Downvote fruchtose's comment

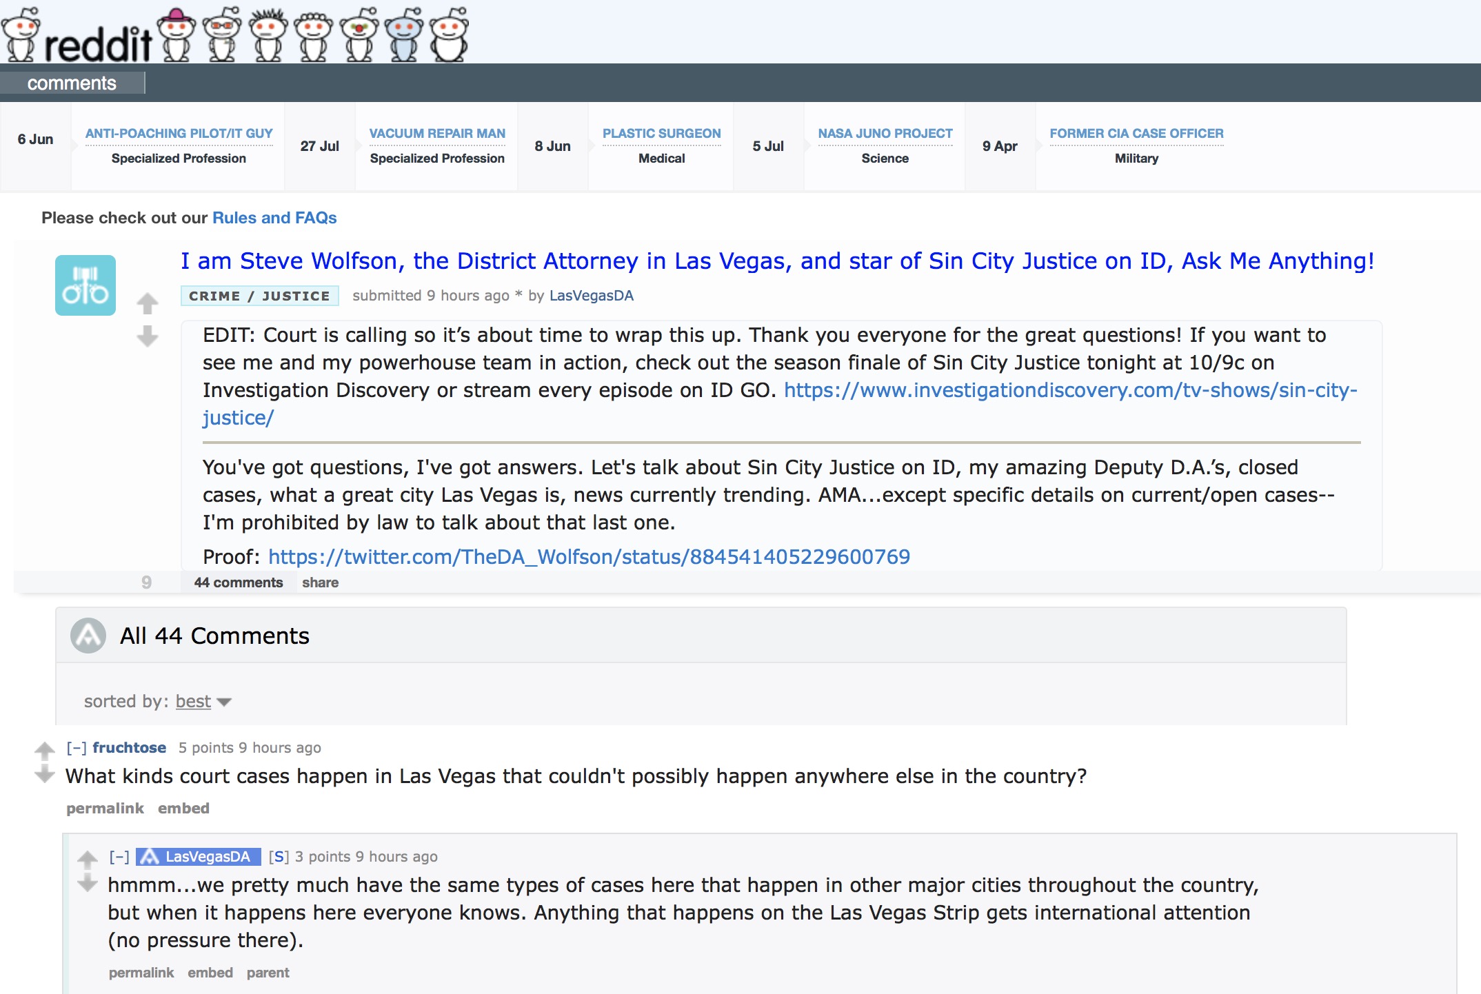[45, 774]
